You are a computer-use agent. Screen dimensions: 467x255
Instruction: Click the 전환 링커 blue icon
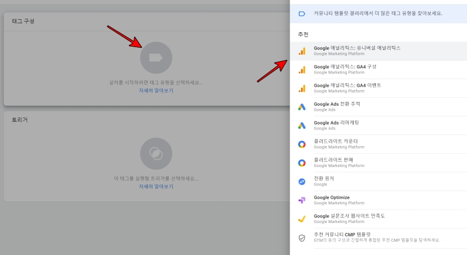point(302,182)
